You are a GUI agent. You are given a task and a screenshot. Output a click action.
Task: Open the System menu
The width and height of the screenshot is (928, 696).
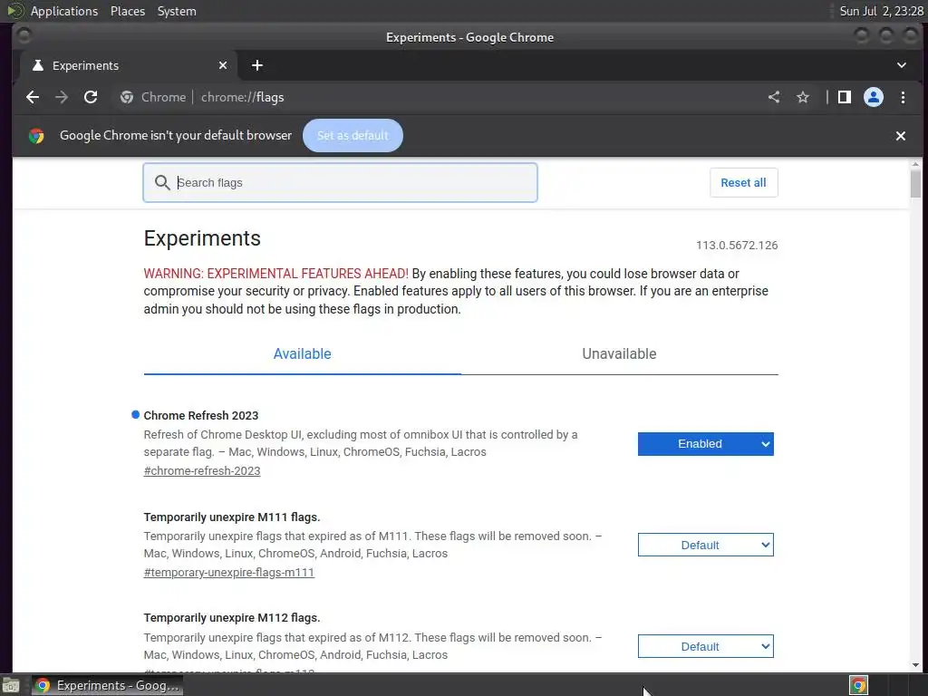pyautogui.click(x=177, y=11)
